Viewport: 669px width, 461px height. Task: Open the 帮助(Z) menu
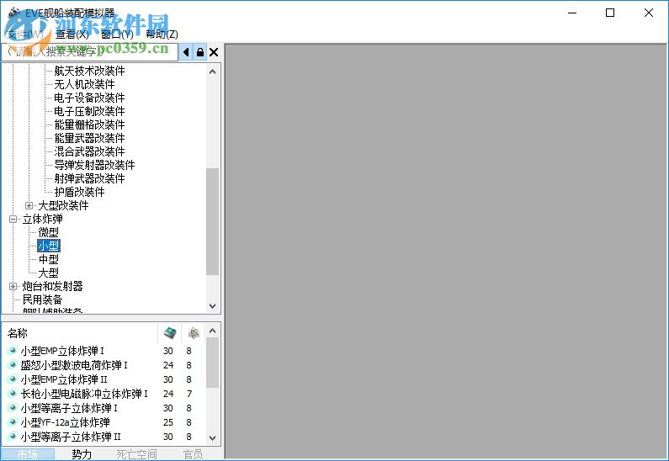pyautogui.click(x=162, y=34)
